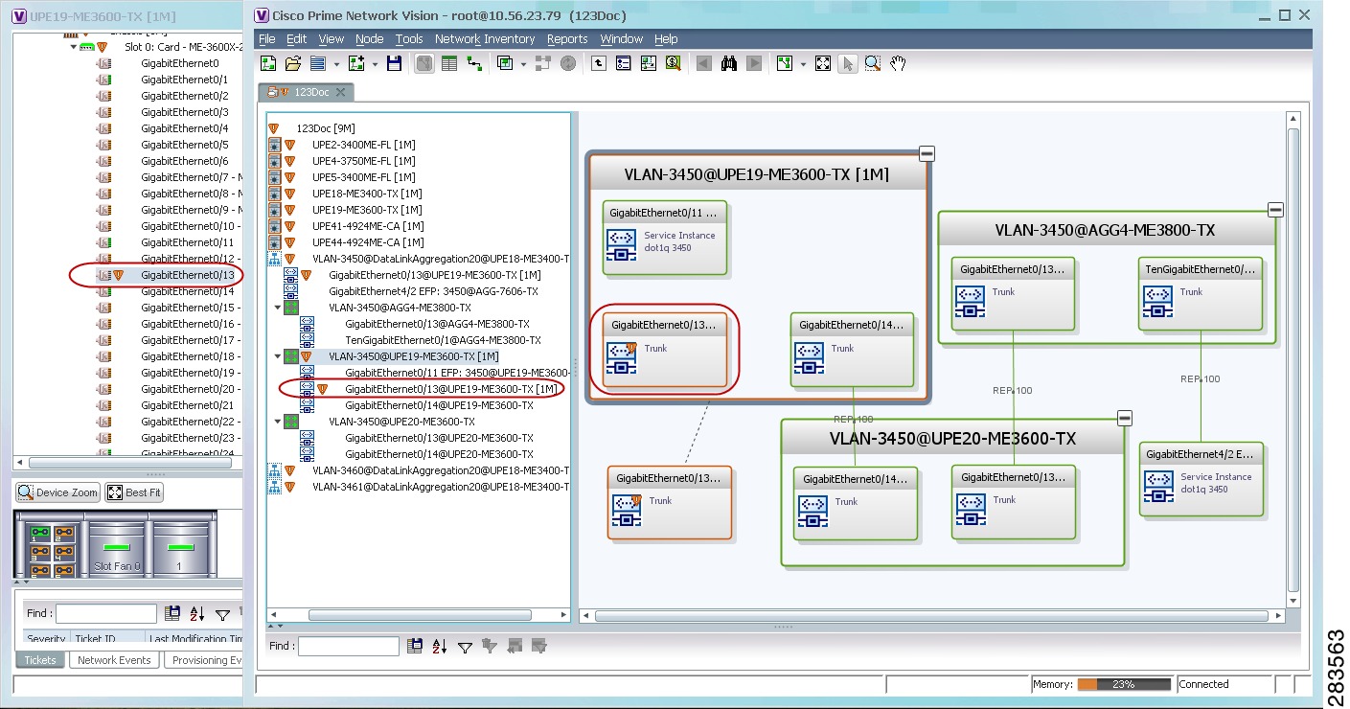This screenshot has width=1350, height=709.
Task: Open the Inventory toolbar icon
Action: pyautogui.click(x=624, y=63)
